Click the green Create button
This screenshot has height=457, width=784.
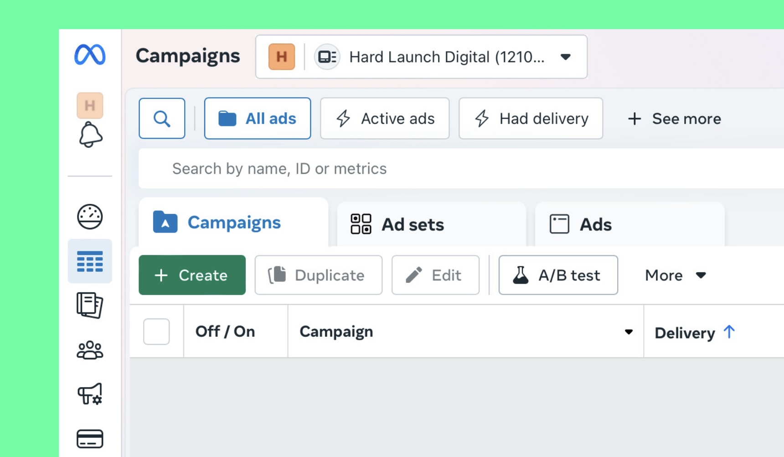[x=191, y=275]
